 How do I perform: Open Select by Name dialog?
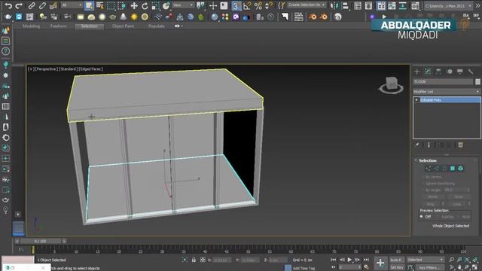pos(100,5)
